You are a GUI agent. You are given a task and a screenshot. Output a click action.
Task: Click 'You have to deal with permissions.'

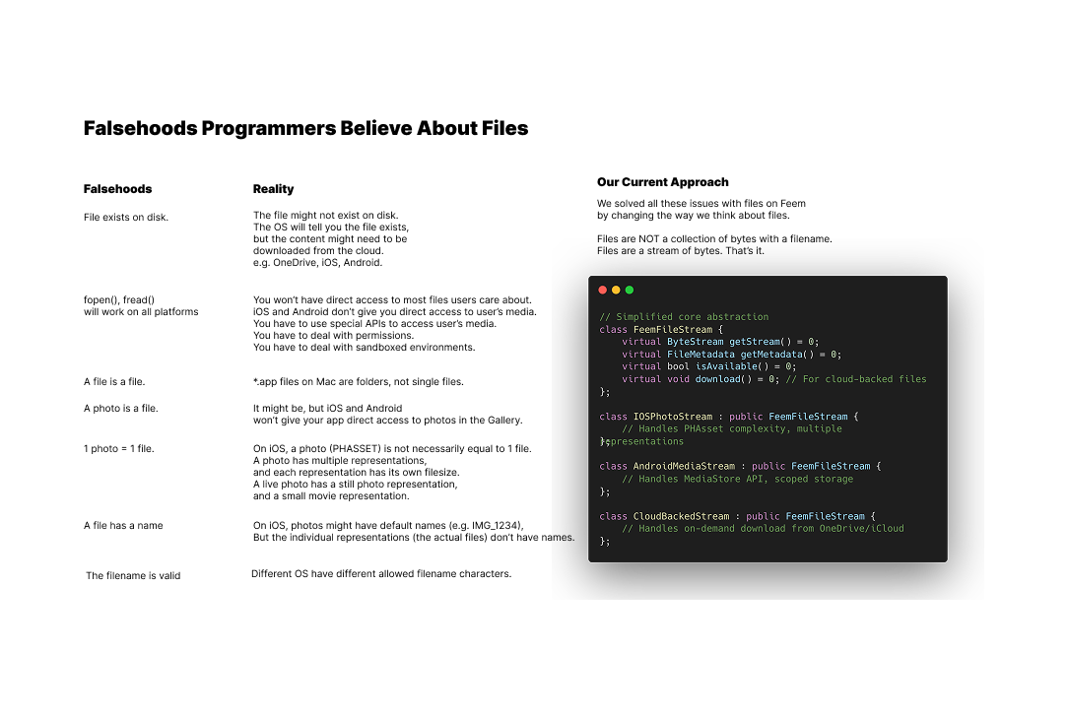pos(333,336)
